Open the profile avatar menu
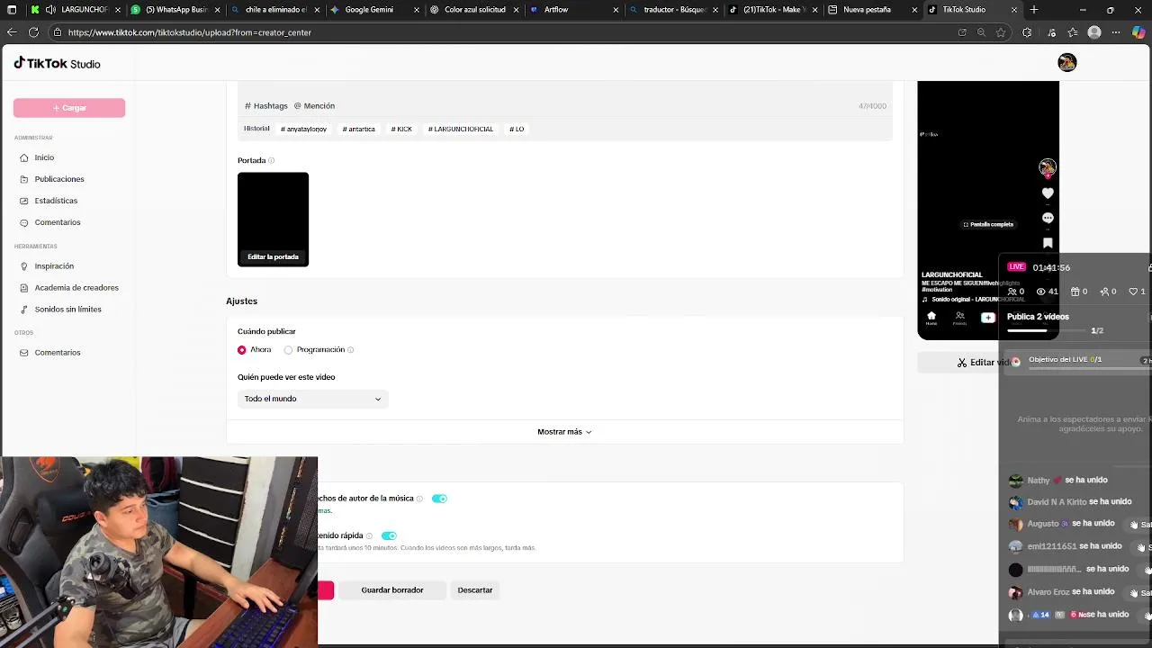 coord(1066,62)
